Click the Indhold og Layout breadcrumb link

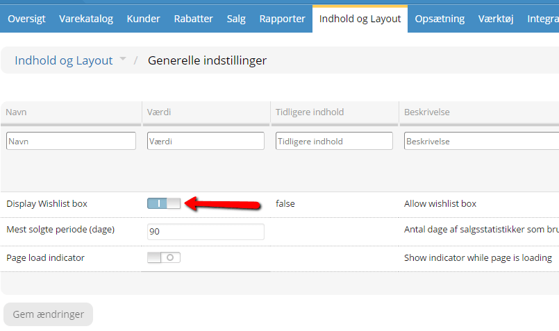[x=63, y=60]
